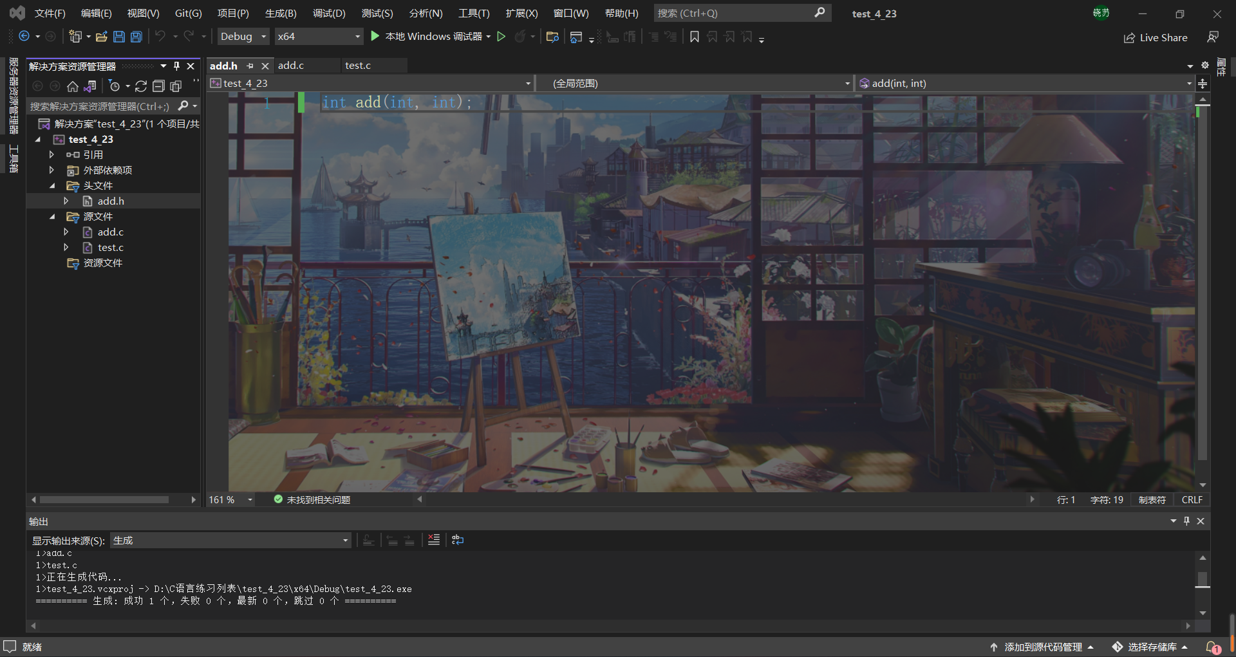Start debugging with green play button
This screenshot has height=657, width=1236.
375,36
